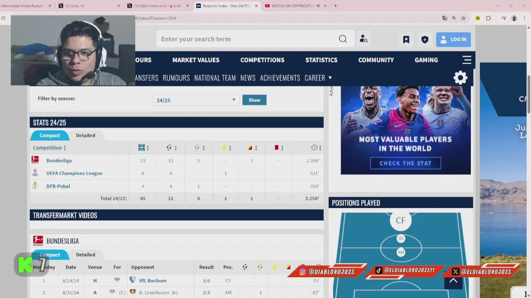This screenshot has height=298, width=531.
Task: Open the settings gear icon
Action: pos(460,77)
